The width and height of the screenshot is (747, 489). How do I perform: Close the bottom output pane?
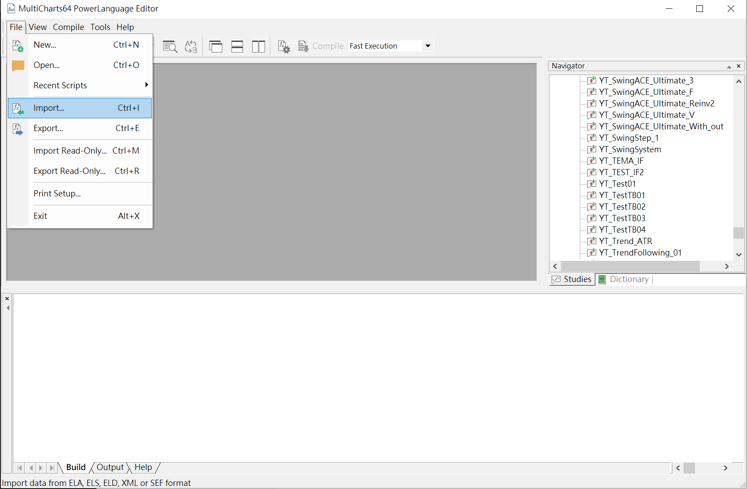(7, 299)
